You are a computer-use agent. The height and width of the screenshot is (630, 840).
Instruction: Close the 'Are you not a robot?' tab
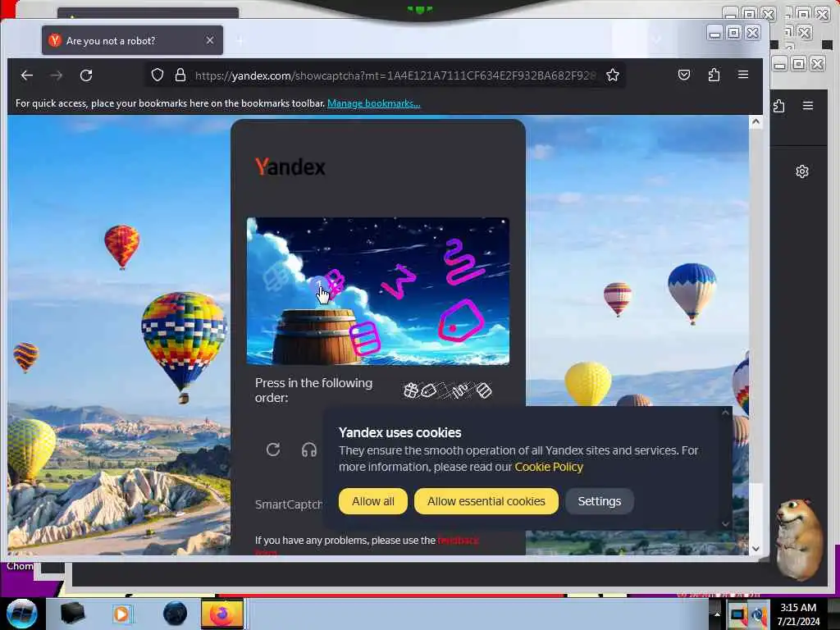point(210,40)
